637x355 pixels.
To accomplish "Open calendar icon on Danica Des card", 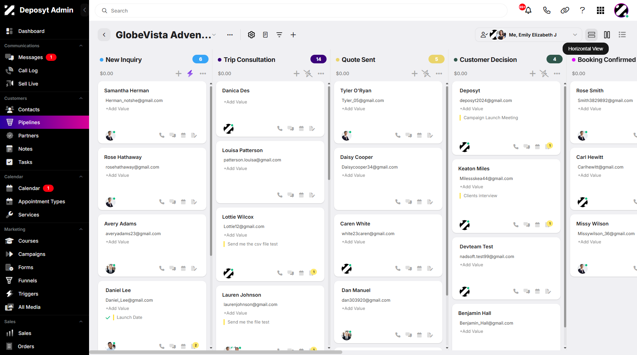I will [301, 128].
